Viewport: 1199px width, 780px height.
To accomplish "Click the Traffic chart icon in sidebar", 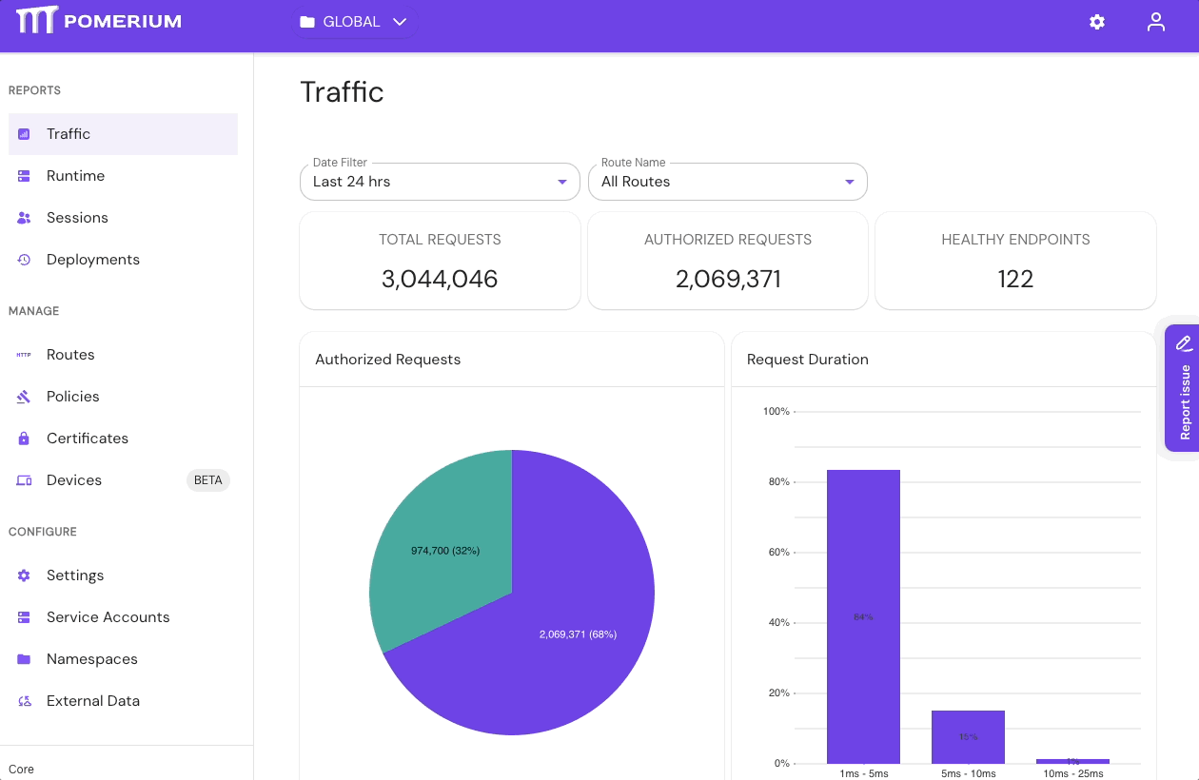I will click(25, 134).
